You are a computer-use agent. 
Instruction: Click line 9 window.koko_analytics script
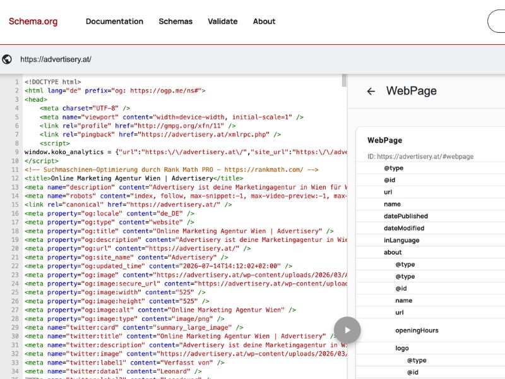[186, 152]
